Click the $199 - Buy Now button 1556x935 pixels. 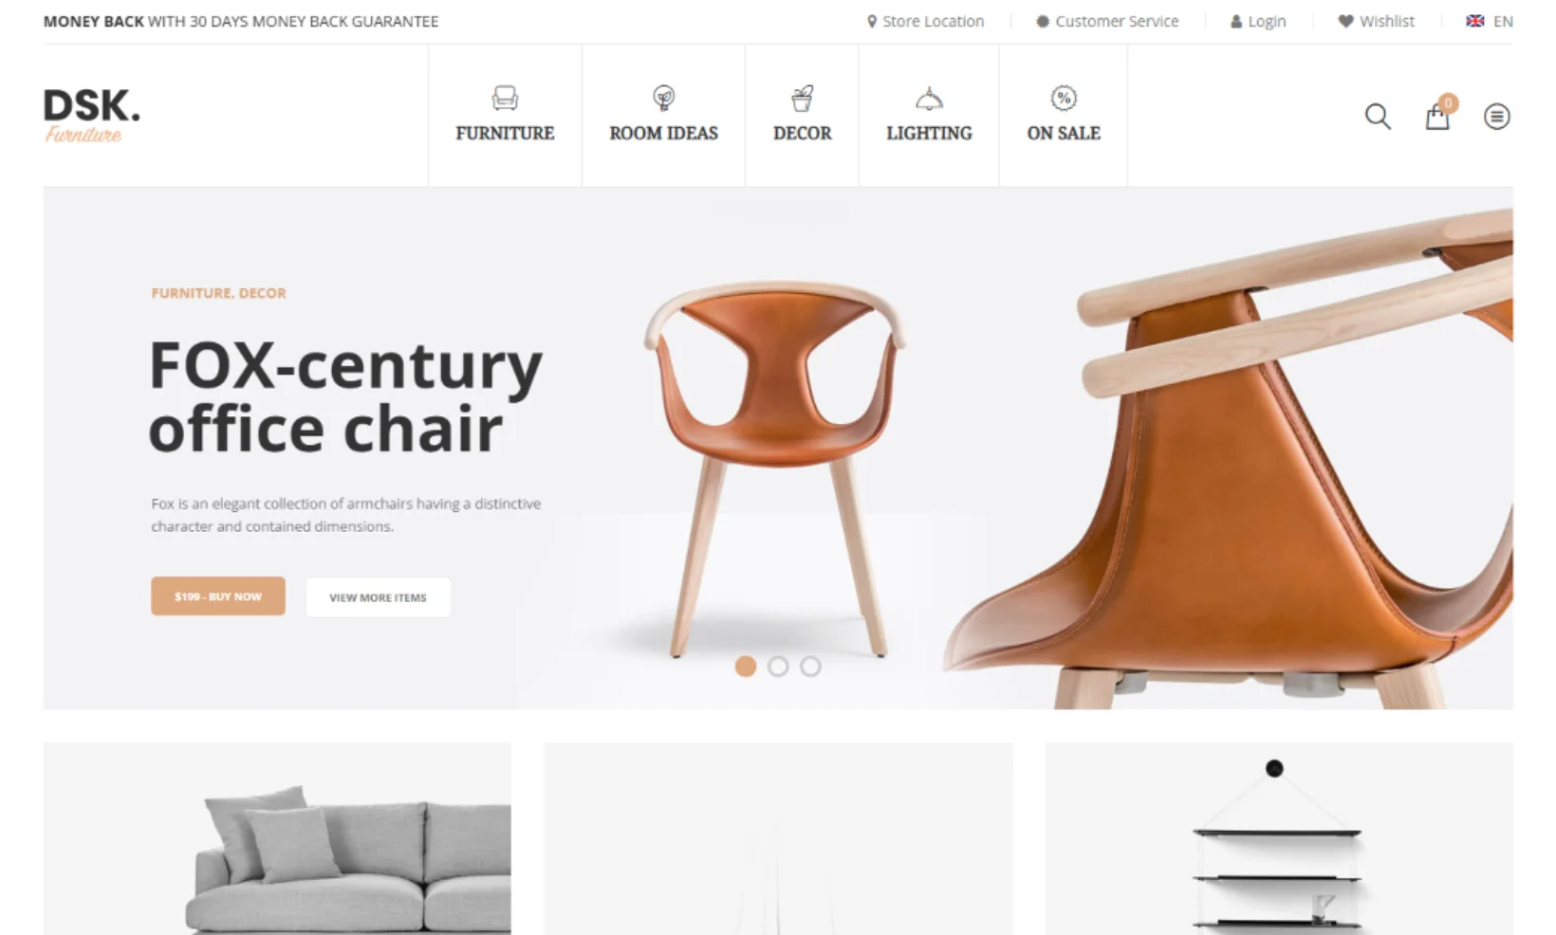[218, 596]
